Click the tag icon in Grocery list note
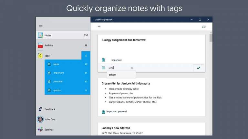248x139 pixels. [x=103, y=112]
